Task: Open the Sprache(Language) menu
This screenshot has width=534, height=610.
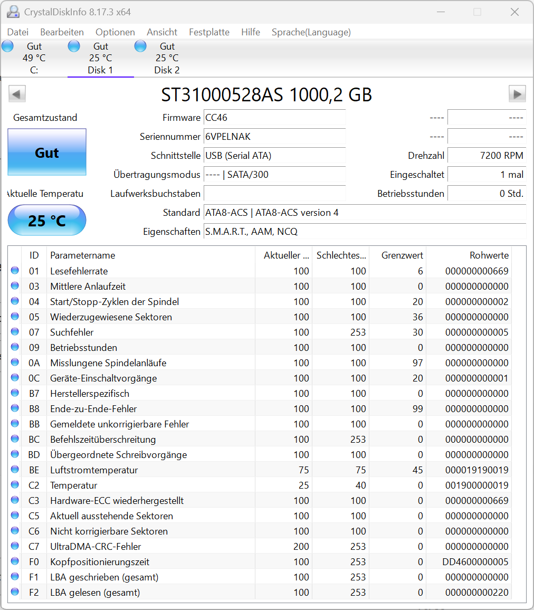Action: (x=311, y=32)
